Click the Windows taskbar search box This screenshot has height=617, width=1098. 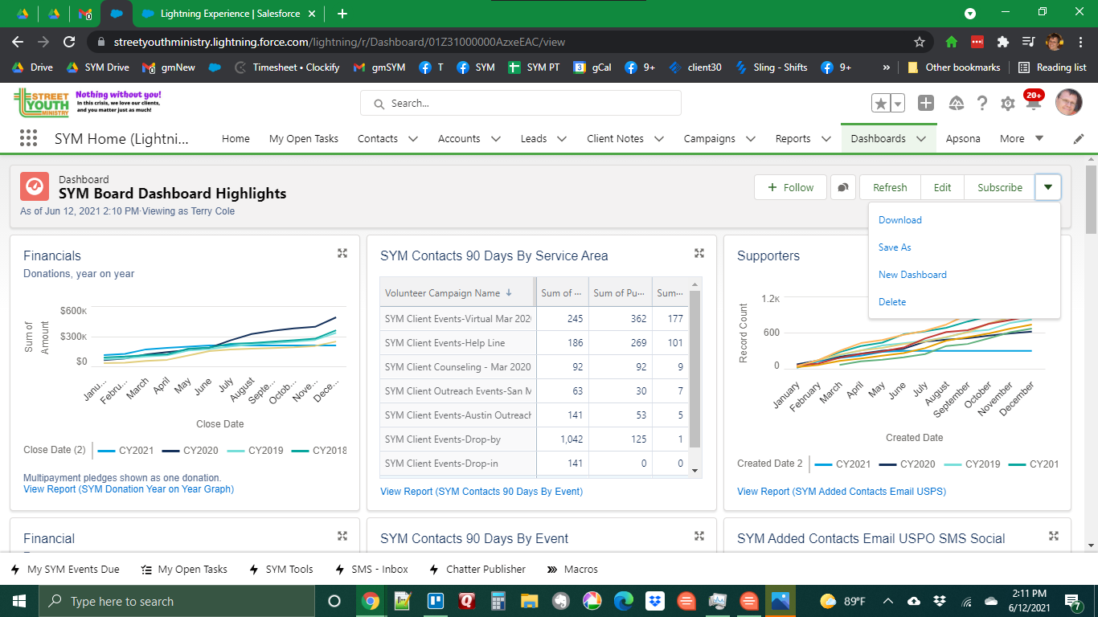point(176,601)
